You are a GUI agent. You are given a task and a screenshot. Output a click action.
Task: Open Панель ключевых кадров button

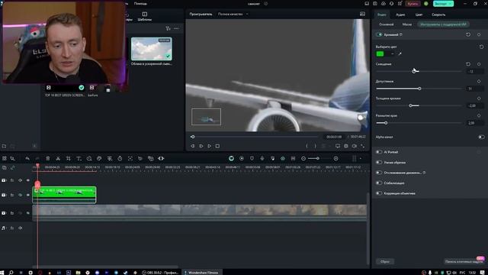point(464,261)
